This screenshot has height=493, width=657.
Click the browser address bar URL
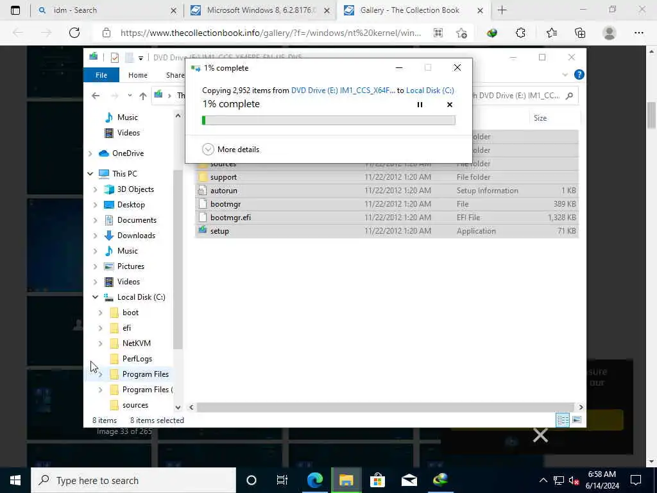270,33
